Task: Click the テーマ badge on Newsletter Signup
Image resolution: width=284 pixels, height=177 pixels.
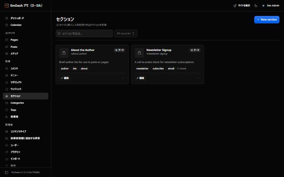Action: (x=195, y=50)
